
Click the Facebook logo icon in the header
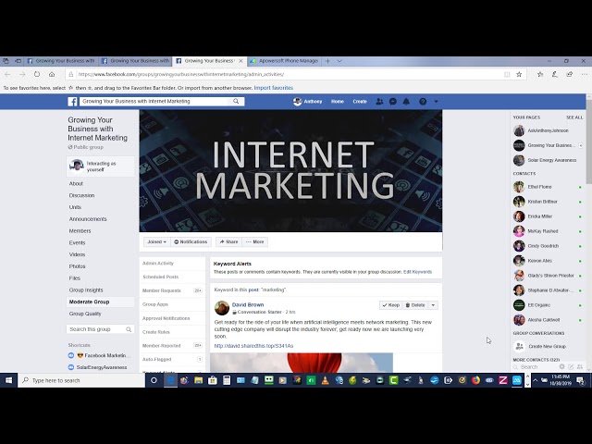tap(72, 101)
